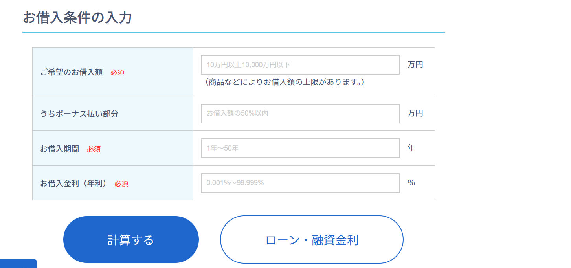
Task: Focus the ご希望のお借入額 input field
Action: [x=300, y=65]
